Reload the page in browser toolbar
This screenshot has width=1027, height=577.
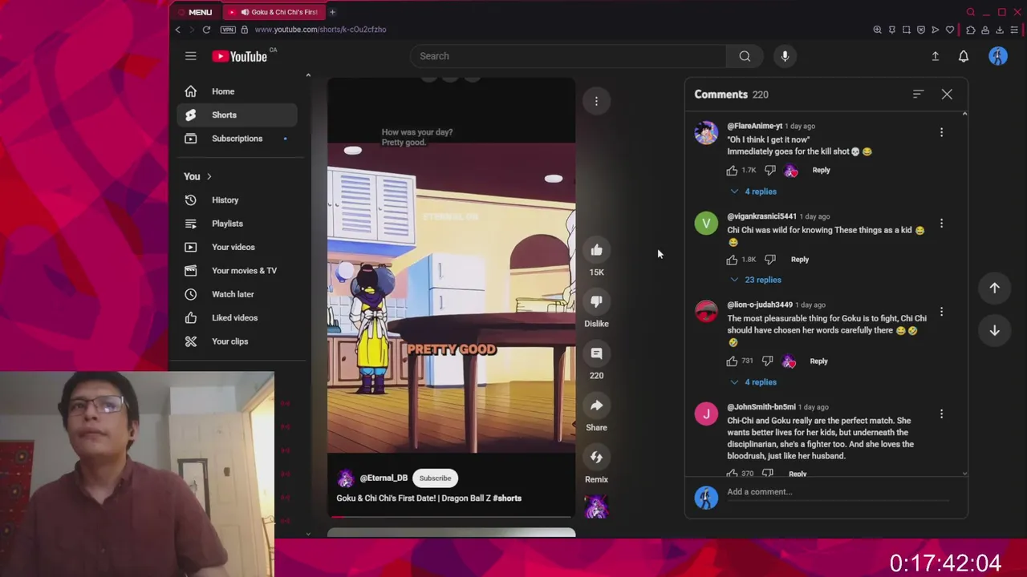[206, 30]
